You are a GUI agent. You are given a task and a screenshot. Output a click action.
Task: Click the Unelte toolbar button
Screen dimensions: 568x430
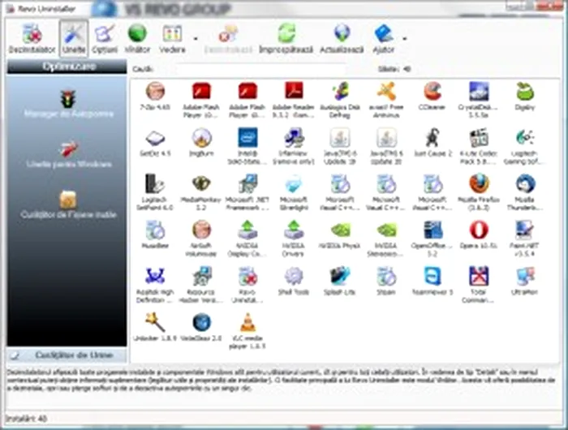point(73,37)
